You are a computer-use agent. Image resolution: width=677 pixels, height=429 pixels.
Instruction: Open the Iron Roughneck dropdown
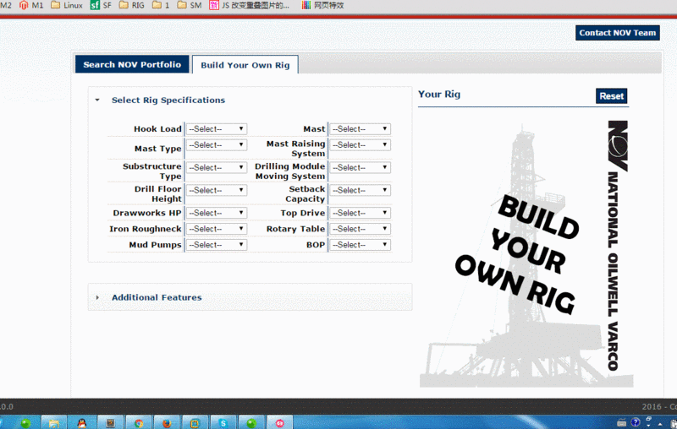coord(217,229)
